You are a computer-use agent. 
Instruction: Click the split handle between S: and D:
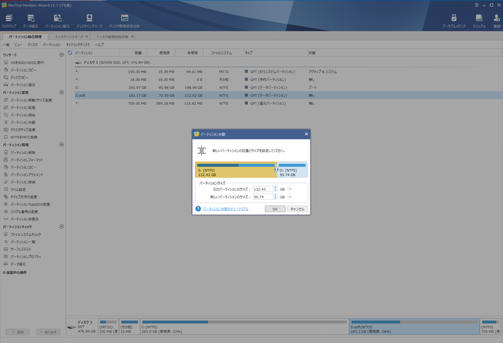tap(276, 170)
